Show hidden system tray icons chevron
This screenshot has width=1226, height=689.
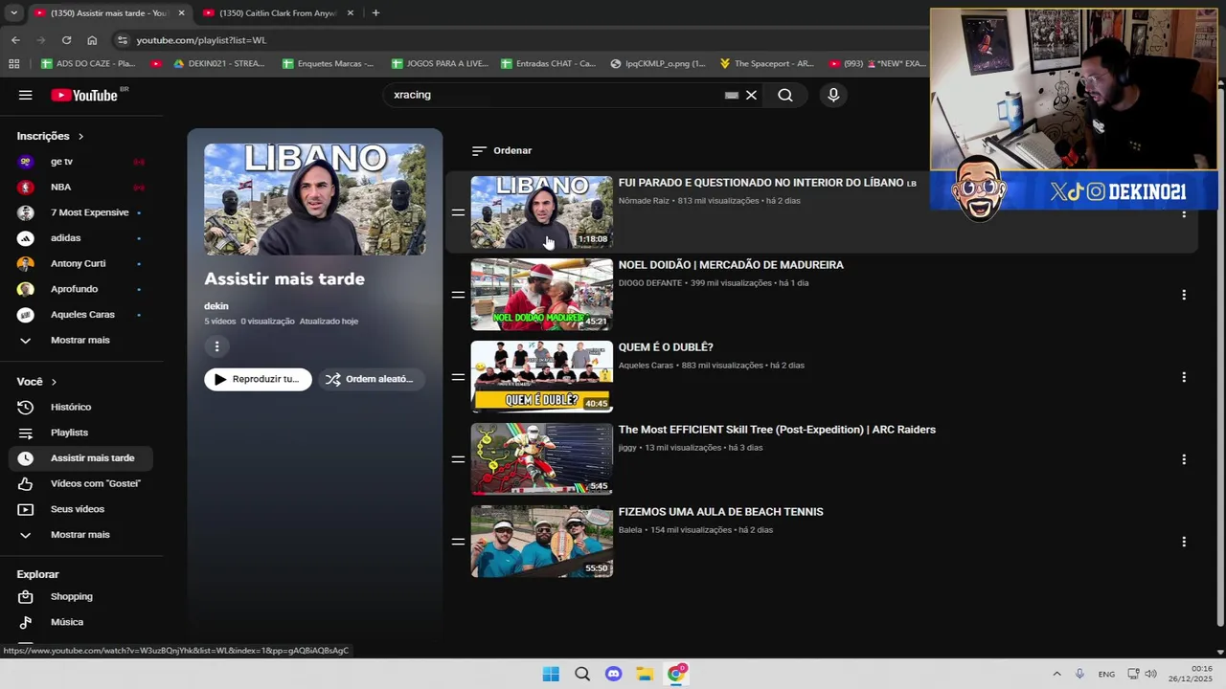(1056, 674)
